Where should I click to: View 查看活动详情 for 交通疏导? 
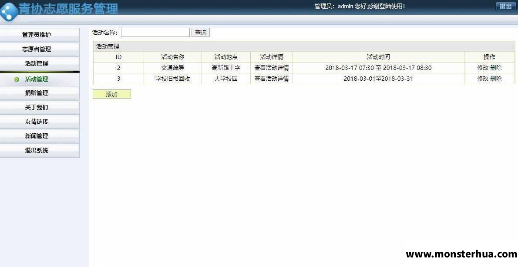(x=272, y=68)
